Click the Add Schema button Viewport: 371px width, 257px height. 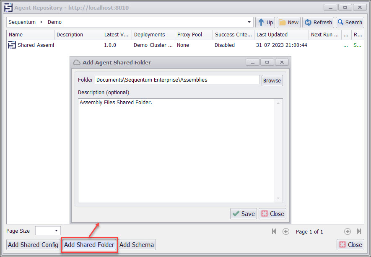point(136,245)
